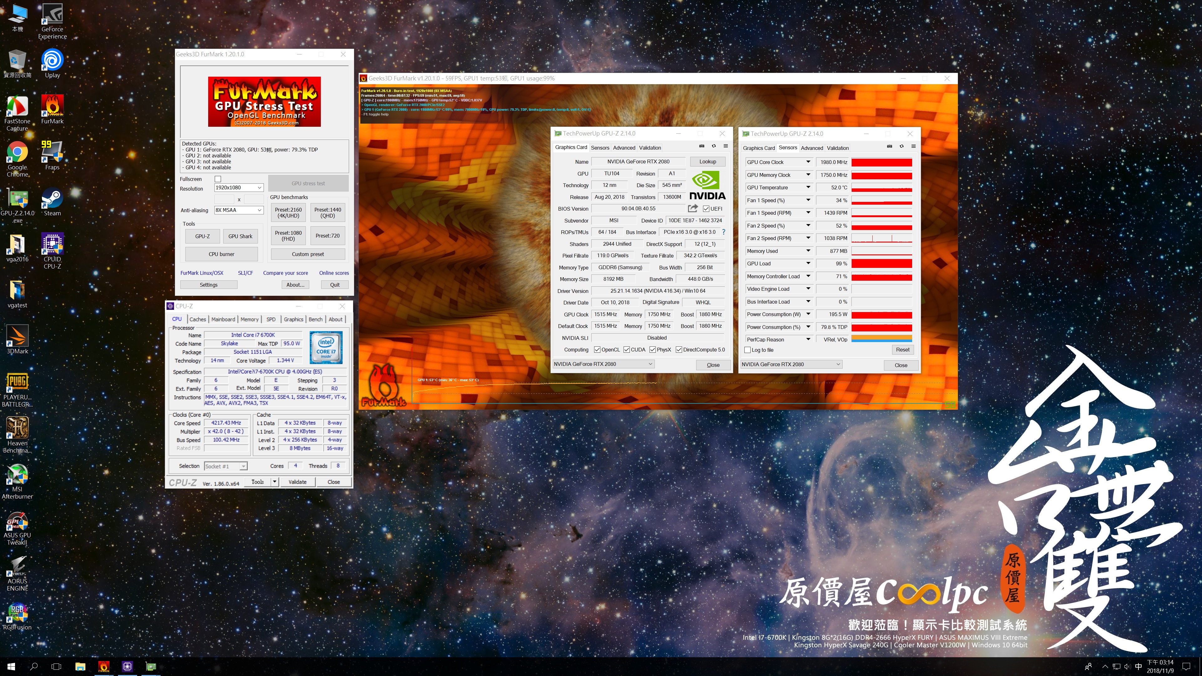The height and width of the screenshot is (676, 1202).
Task: Click BIOS share/export icon in GPU-Z
Action: tap(693, 208)
